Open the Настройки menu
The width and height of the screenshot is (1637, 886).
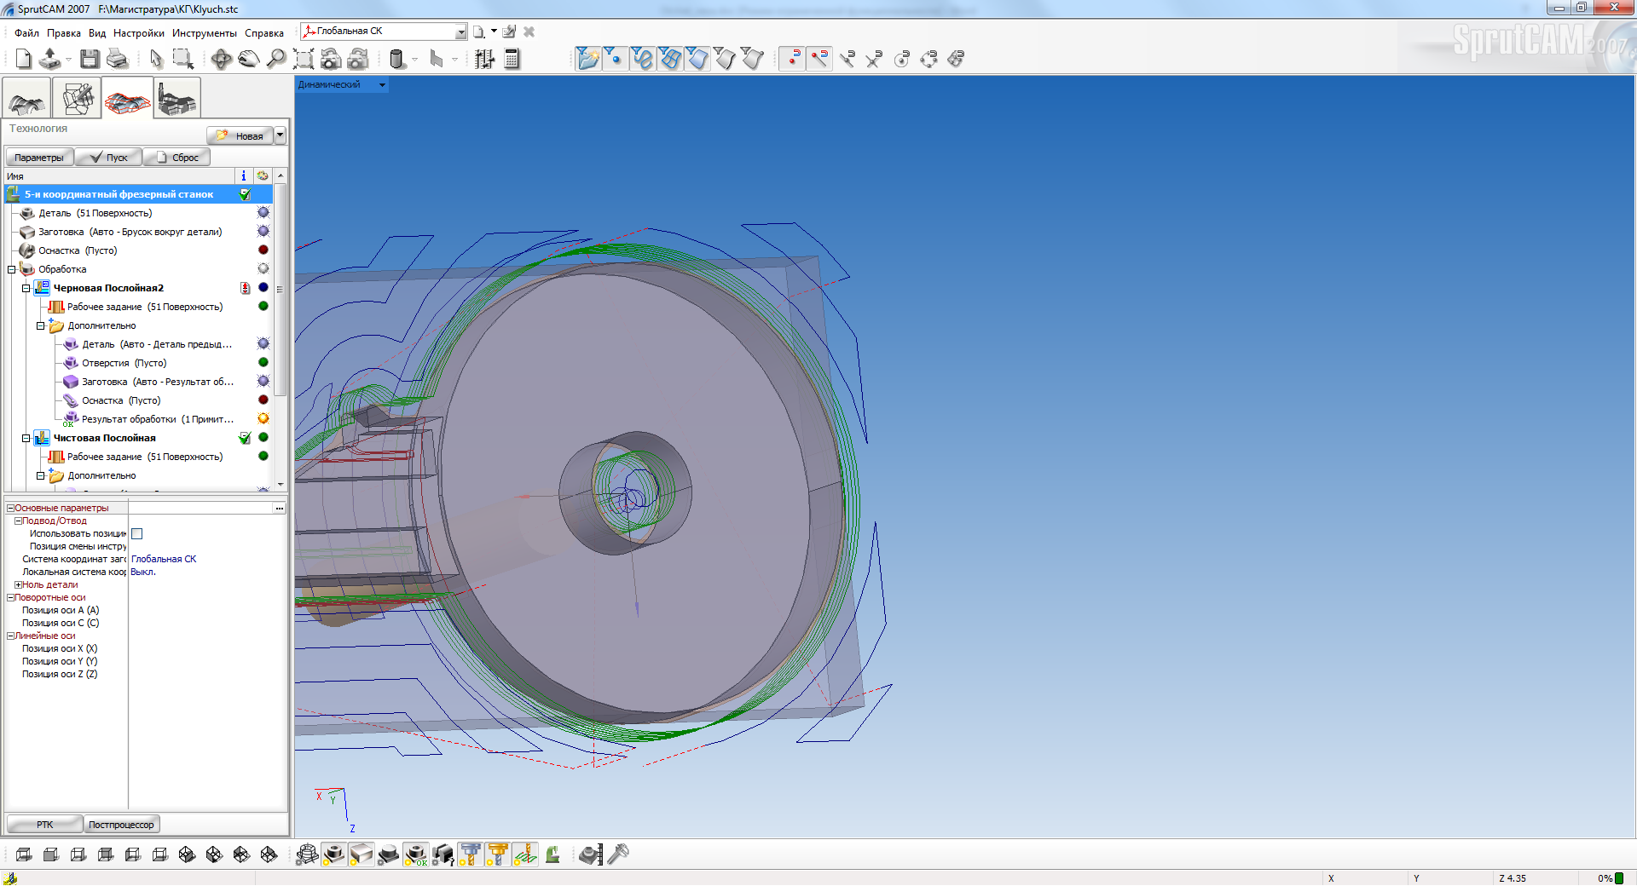click(x=139, y=33)
